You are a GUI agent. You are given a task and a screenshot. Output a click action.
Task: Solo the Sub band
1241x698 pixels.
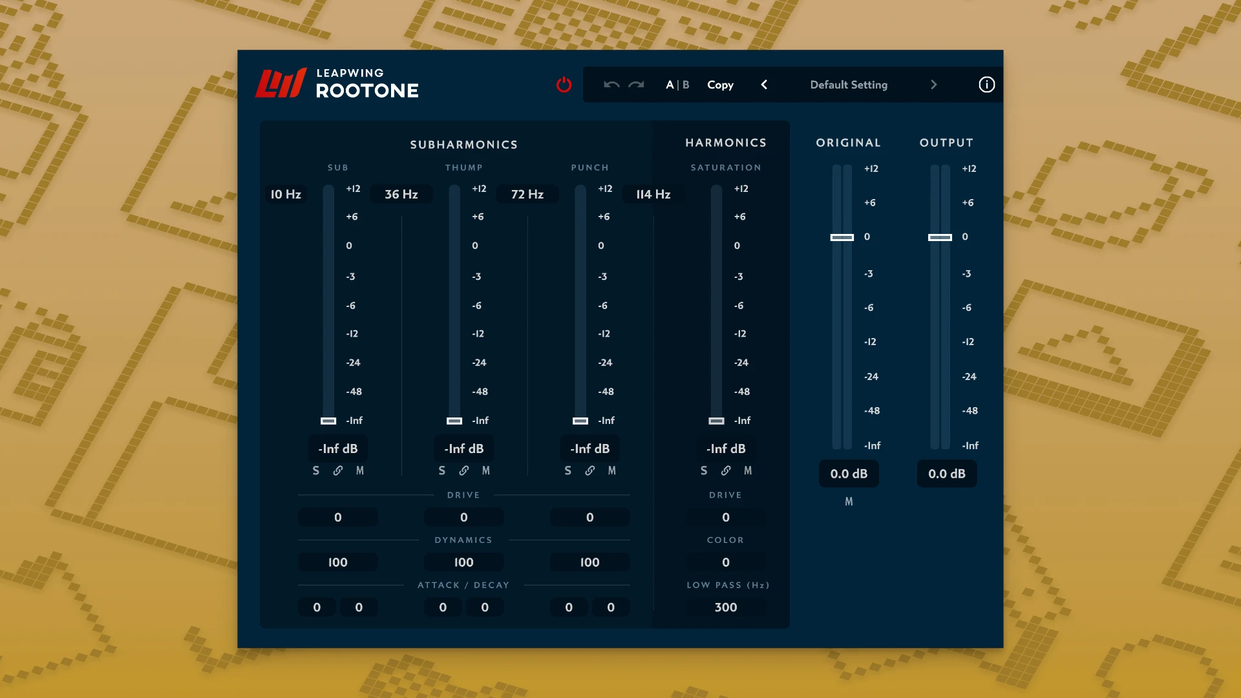pos(316,471)
